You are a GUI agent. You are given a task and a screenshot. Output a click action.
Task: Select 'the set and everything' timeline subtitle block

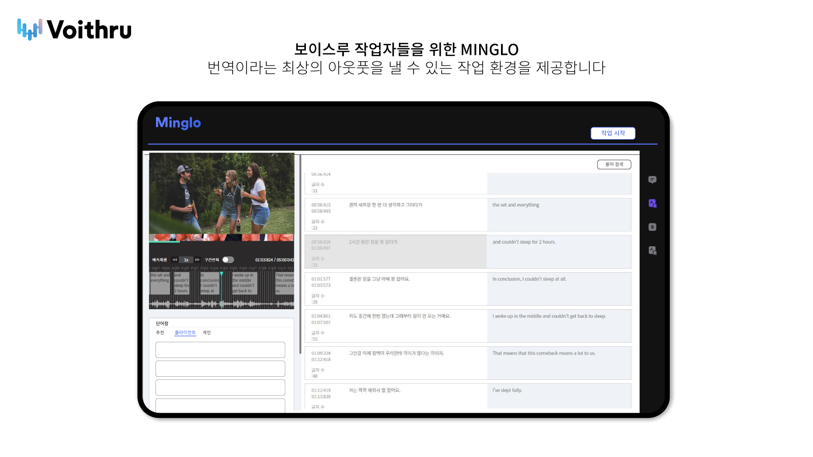pyautogui.click(x=160, y=283)
